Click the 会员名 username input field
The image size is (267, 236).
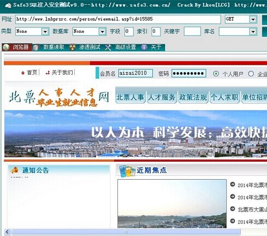click(x=135, y=73)
